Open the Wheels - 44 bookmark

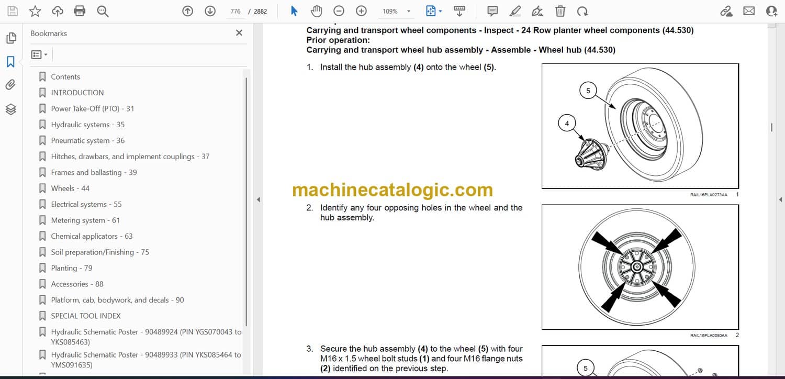(x=70, y=188)
